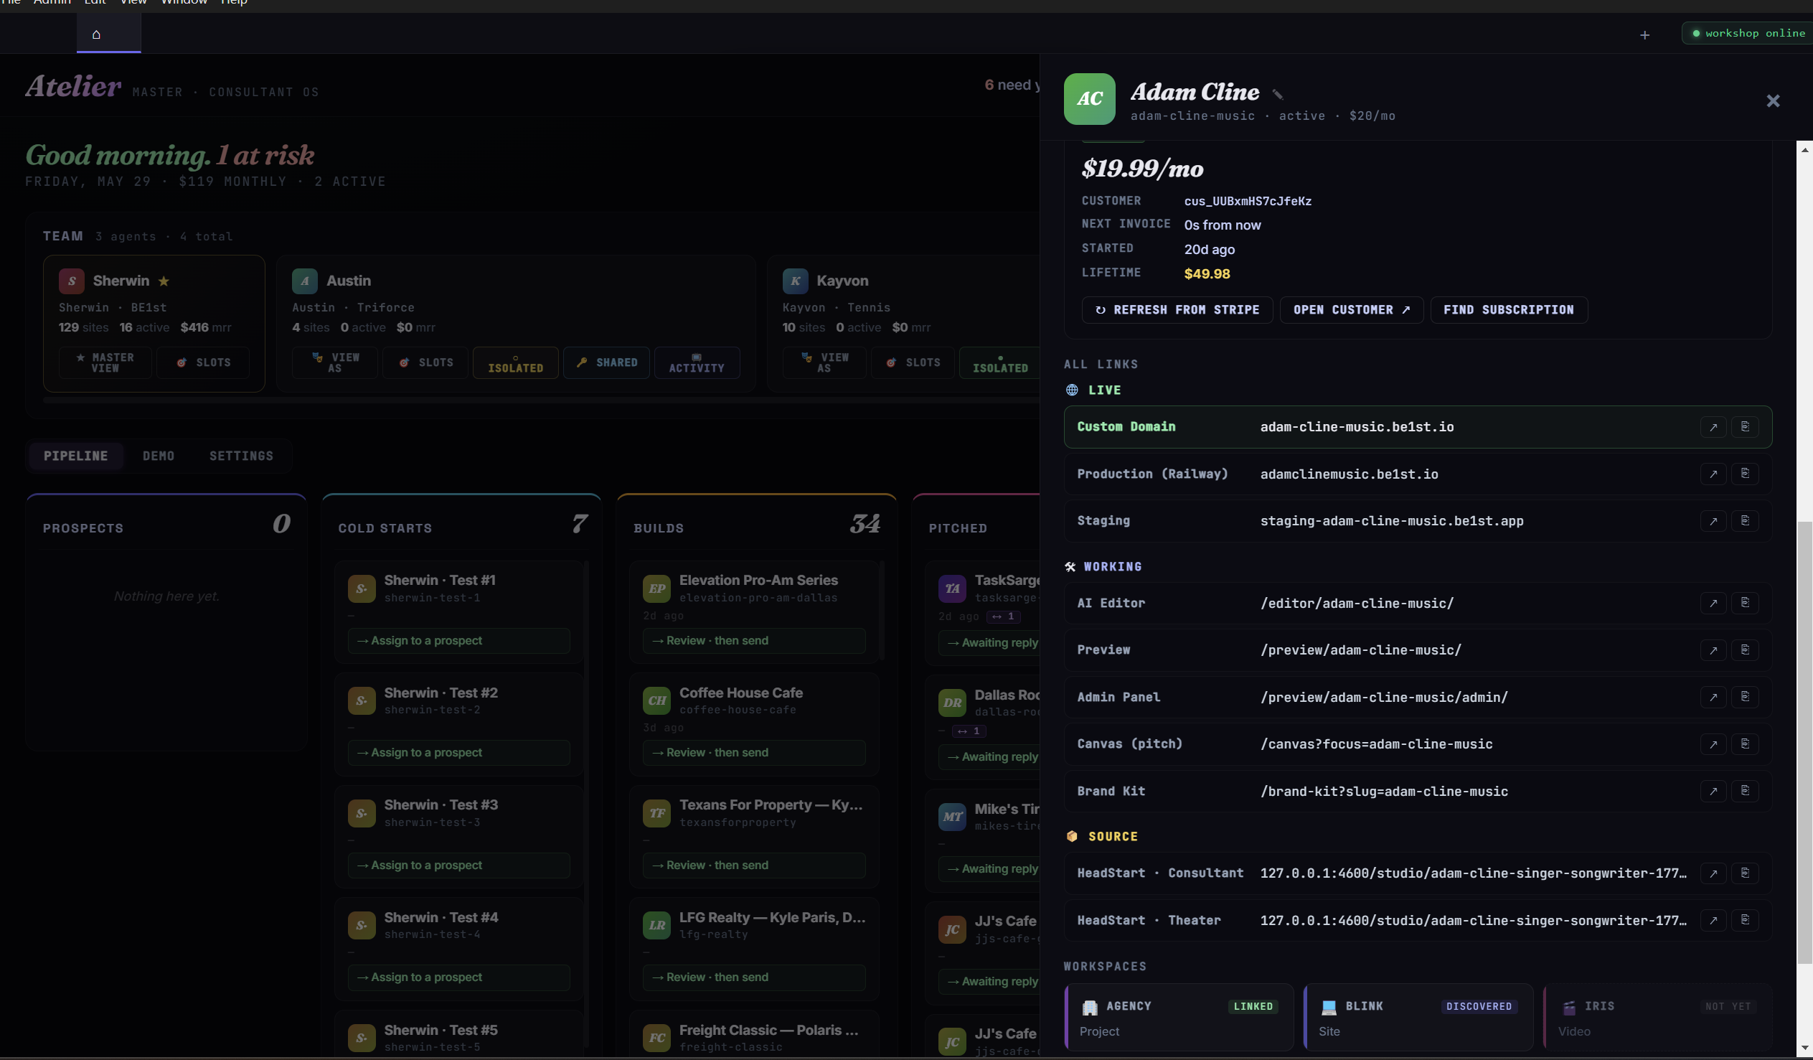1813x1060 pixels.
Task: Copy the Brand Kit path
Action: [x=1745, y=792]
